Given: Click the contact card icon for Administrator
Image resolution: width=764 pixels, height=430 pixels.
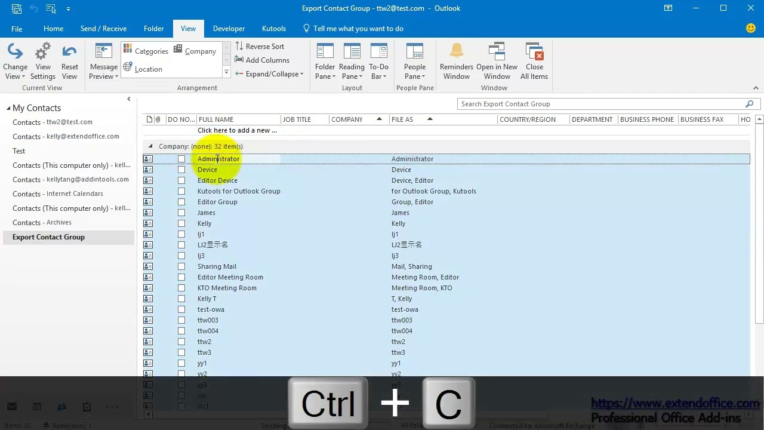Looking at the screenshot, I should pos(148,159).
